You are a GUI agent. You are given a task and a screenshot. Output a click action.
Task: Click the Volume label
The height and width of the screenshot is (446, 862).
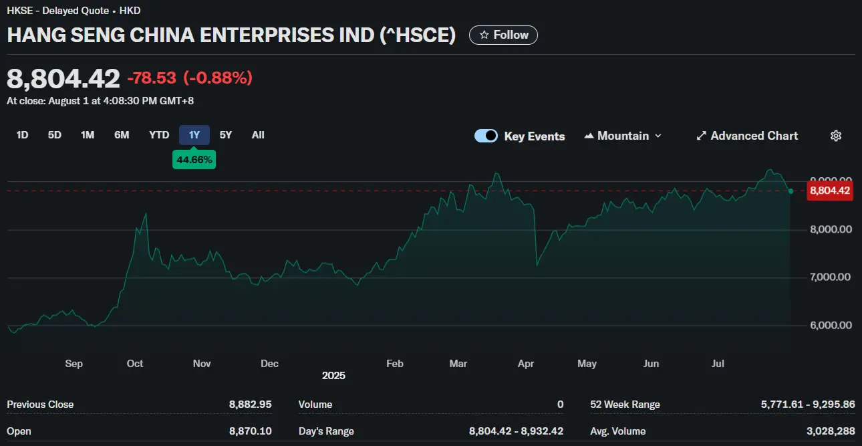(315, 405)
